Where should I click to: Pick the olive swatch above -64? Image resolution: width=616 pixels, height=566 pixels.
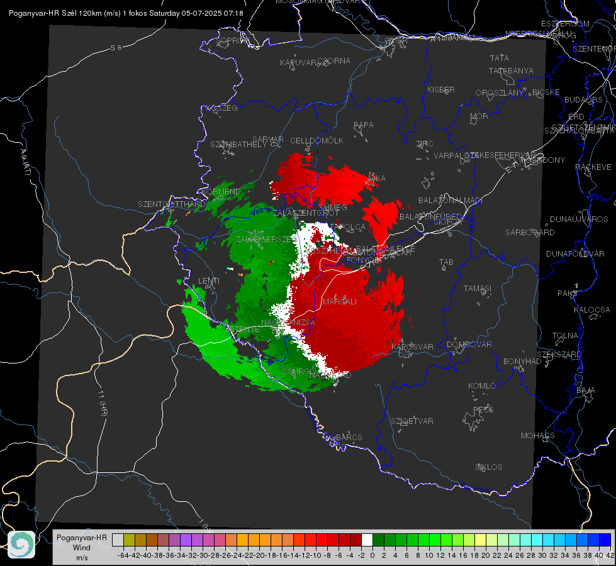tap(129, 540)
